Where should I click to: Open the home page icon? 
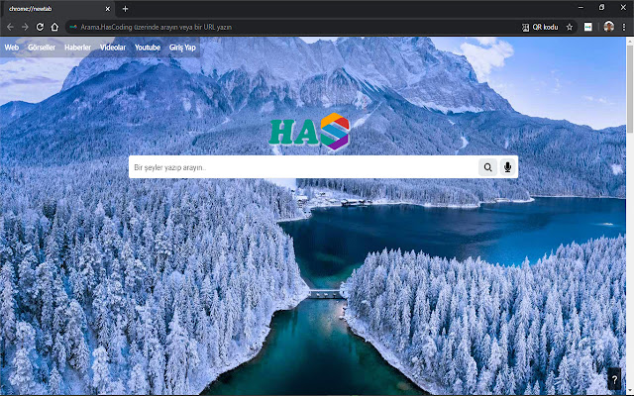(x=54, y=27)
